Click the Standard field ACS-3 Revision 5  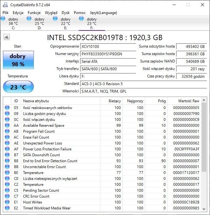click(143, 84)
